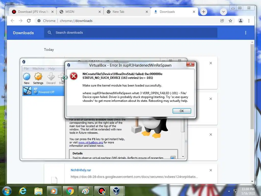This screenshot has height=196, width=261.
Task: Close the New Tab tab
Action: click(147, 12)
